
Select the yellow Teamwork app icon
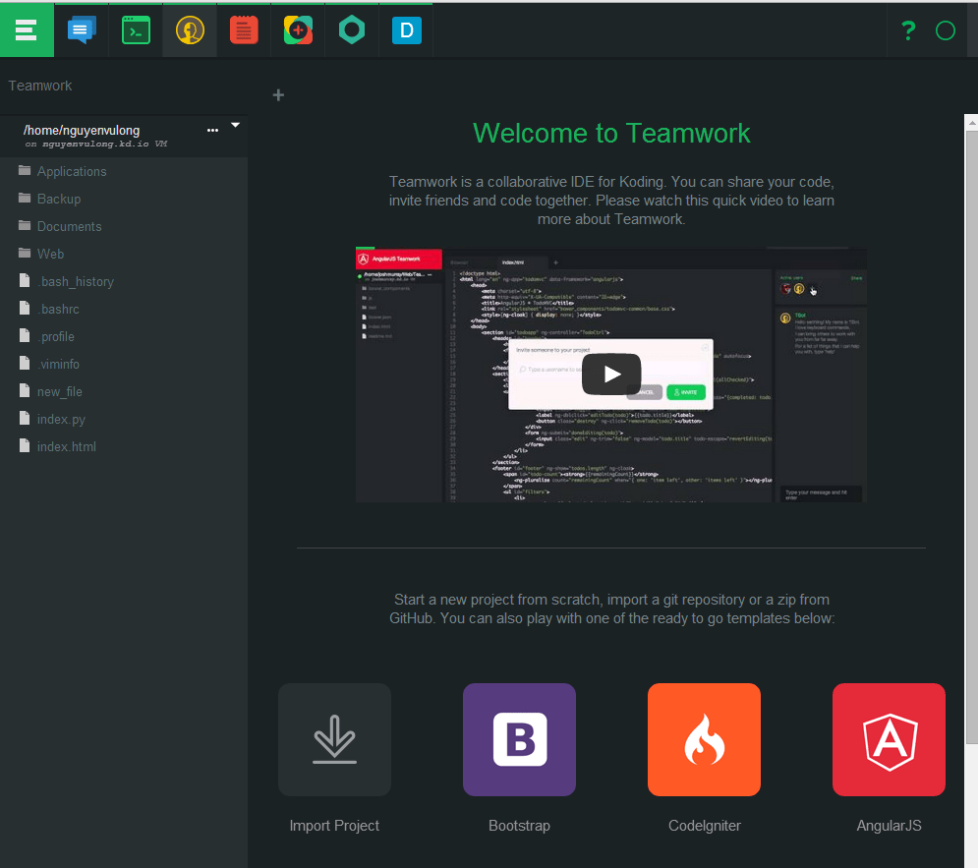[190, 30]
